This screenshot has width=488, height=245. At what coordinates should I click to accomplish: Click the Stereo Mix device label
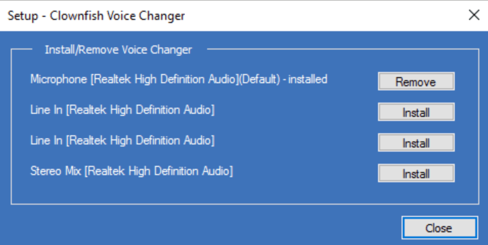tap(131, 171)
